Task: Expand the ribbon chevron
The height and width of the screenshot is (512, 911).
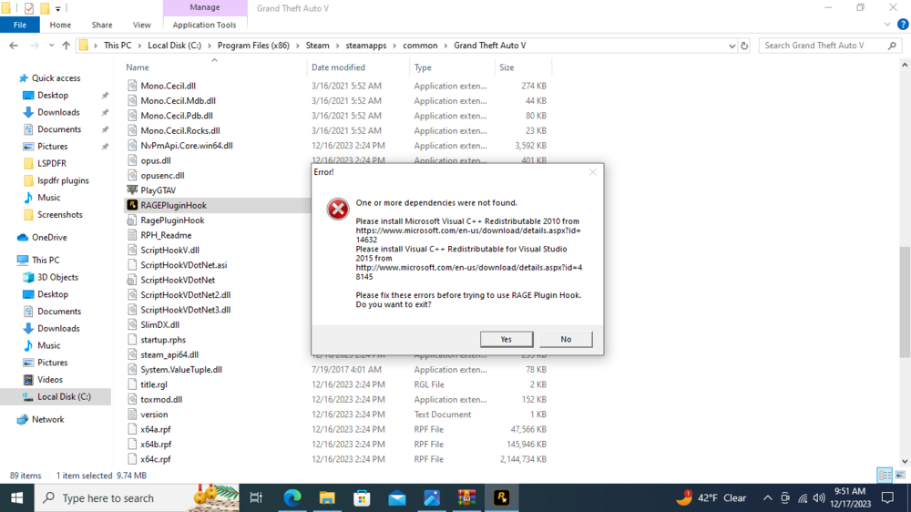Action: (x=886, y=25)
